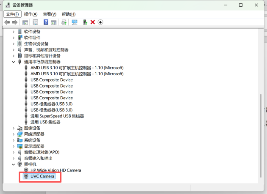Click the display card icon beside 显示适配器
This screenshot has height=194, width=267.
(20, 146)
